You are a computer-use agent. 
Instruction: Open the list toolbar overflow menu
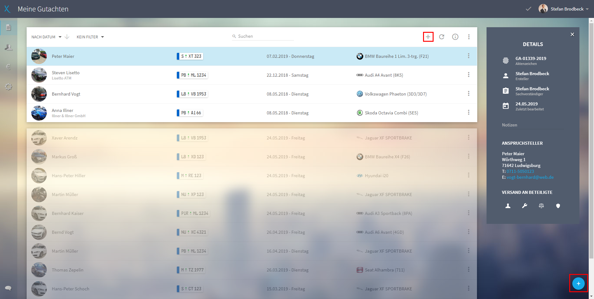click(469, 37)
